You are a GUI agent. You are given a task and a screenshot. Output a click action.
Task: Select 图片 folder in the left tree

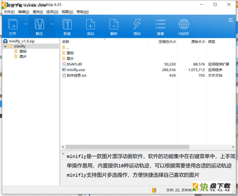(x=23, y=56)
